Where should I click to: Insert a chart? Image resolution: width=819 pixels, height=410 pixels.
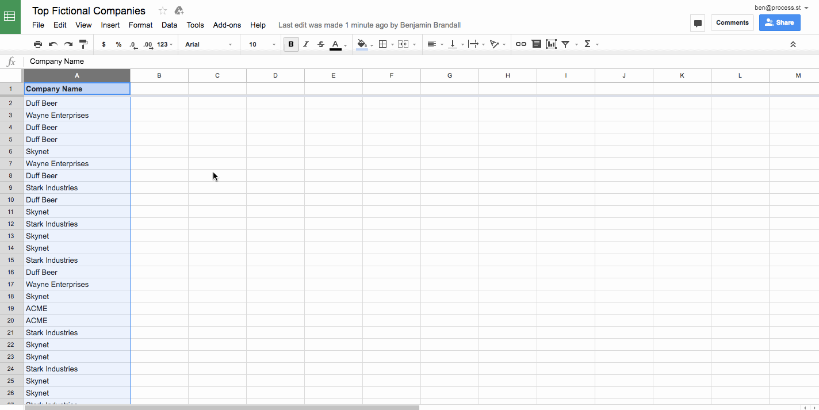(x=551, y=44)
